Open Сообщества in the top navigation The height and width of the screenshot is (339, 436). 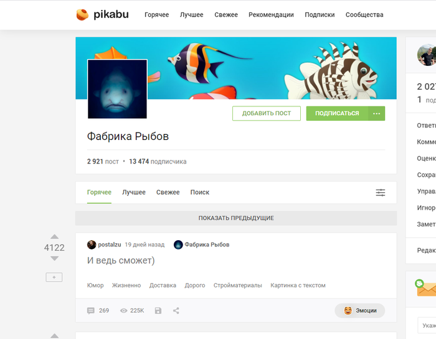coord(364,15)
